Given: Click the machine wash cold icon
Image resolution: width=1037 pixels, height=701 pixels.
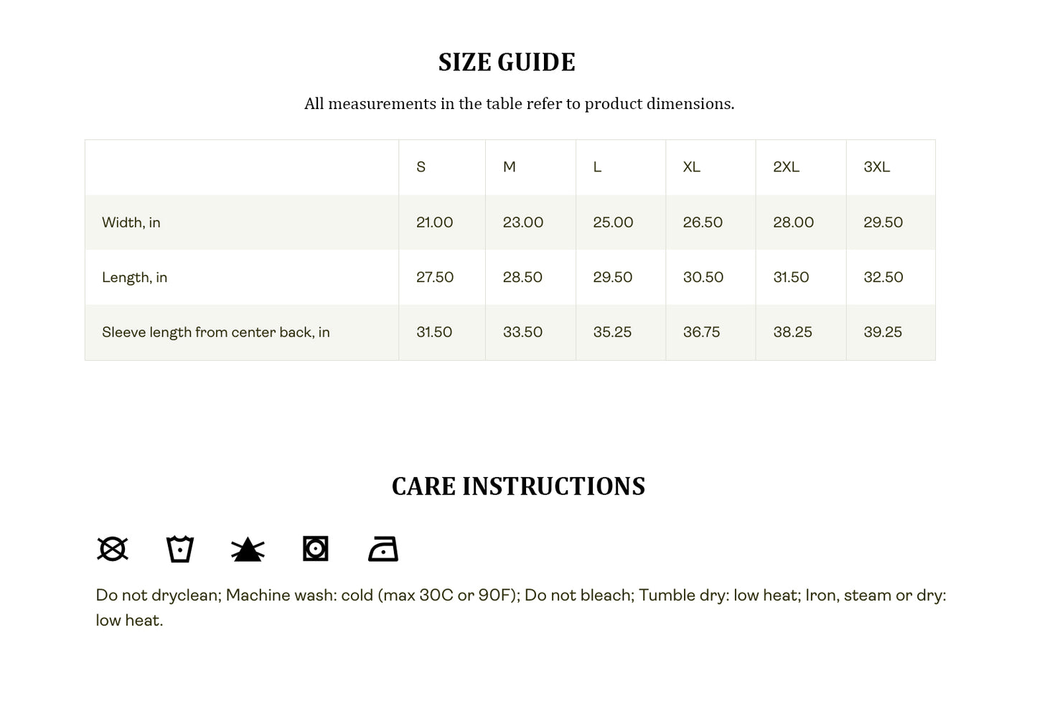Looking at the screenshot, I should click(x=180, y=549).
